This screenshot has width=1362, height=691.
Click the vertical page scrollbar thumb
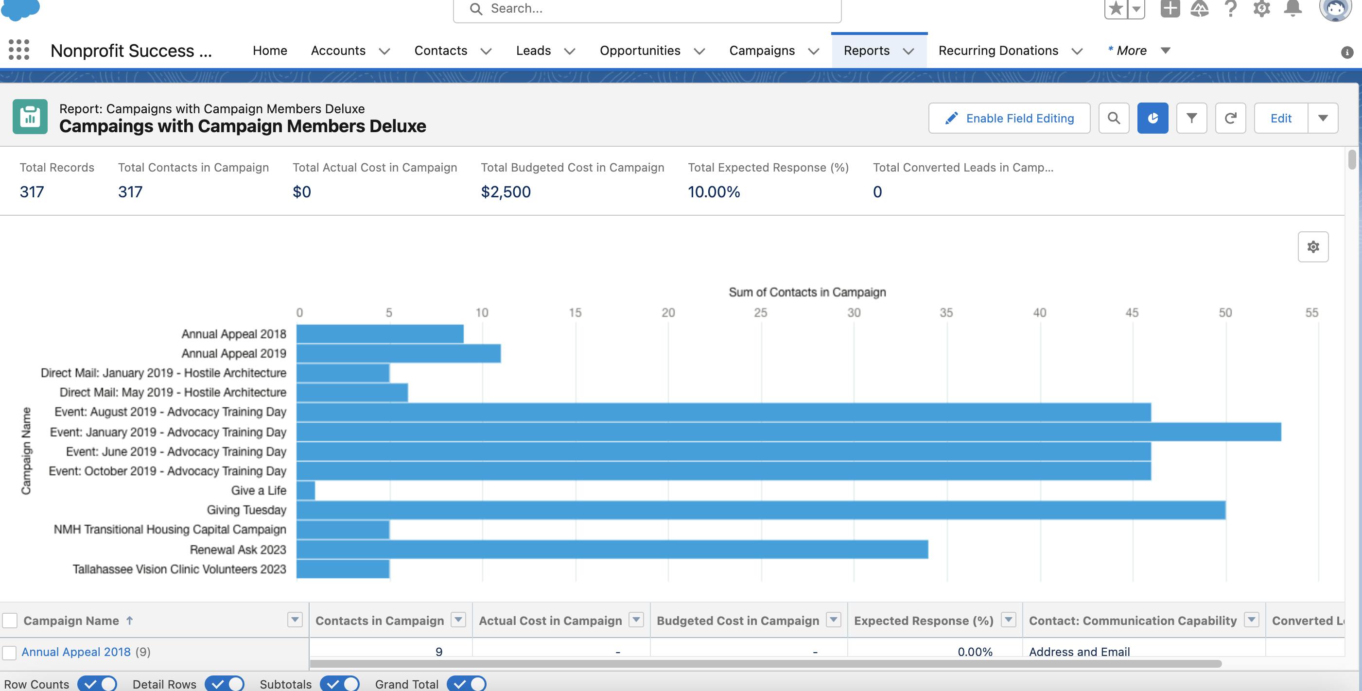click(x=1352, y=160)
